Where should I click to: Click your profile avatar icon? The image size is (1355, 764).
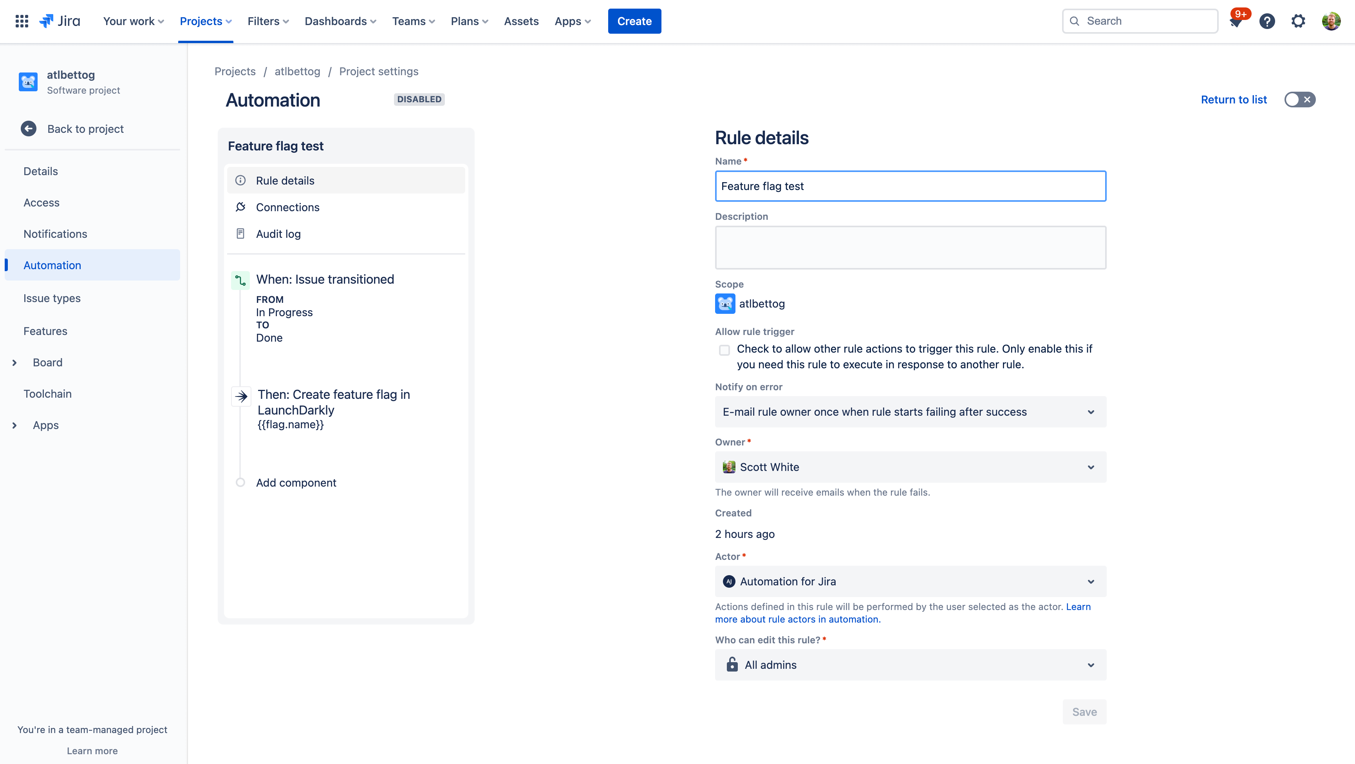click(1331, 21)
